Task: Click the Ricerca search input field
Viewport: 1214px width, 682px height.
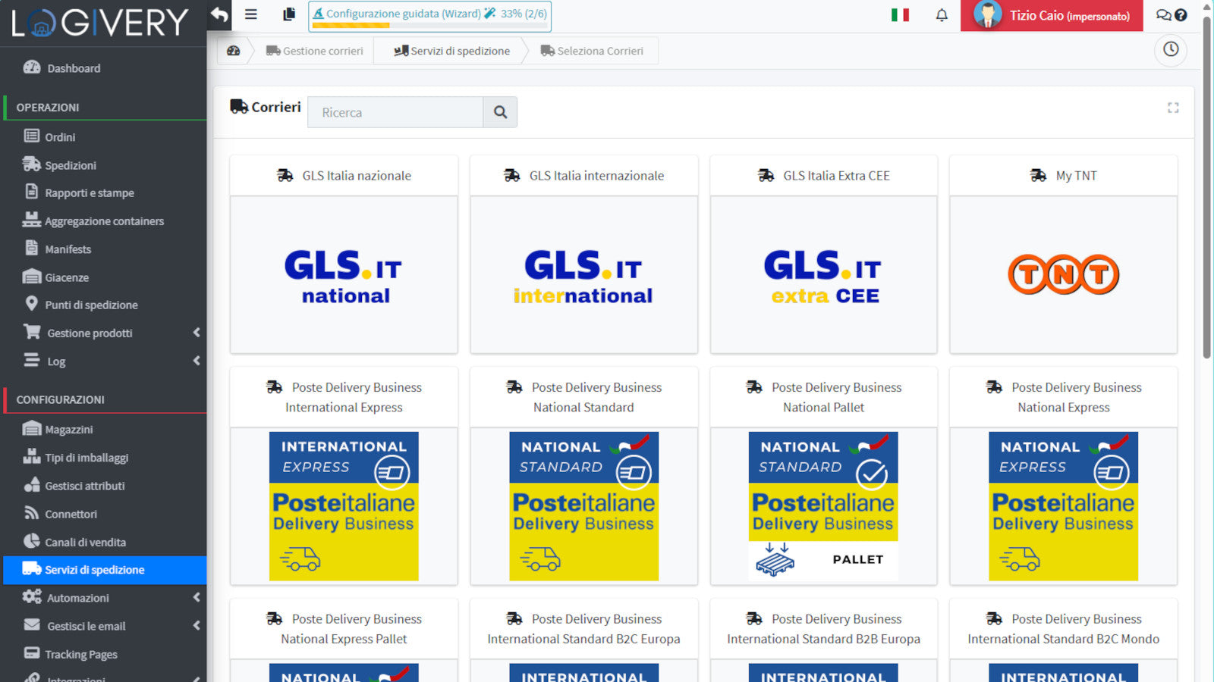Action: tap(395, 112)
